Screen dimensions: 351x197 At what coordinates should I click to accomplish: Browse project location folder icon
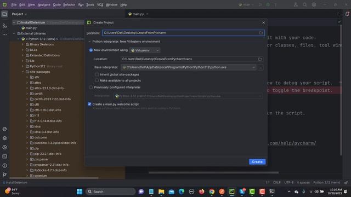point(261,33)
